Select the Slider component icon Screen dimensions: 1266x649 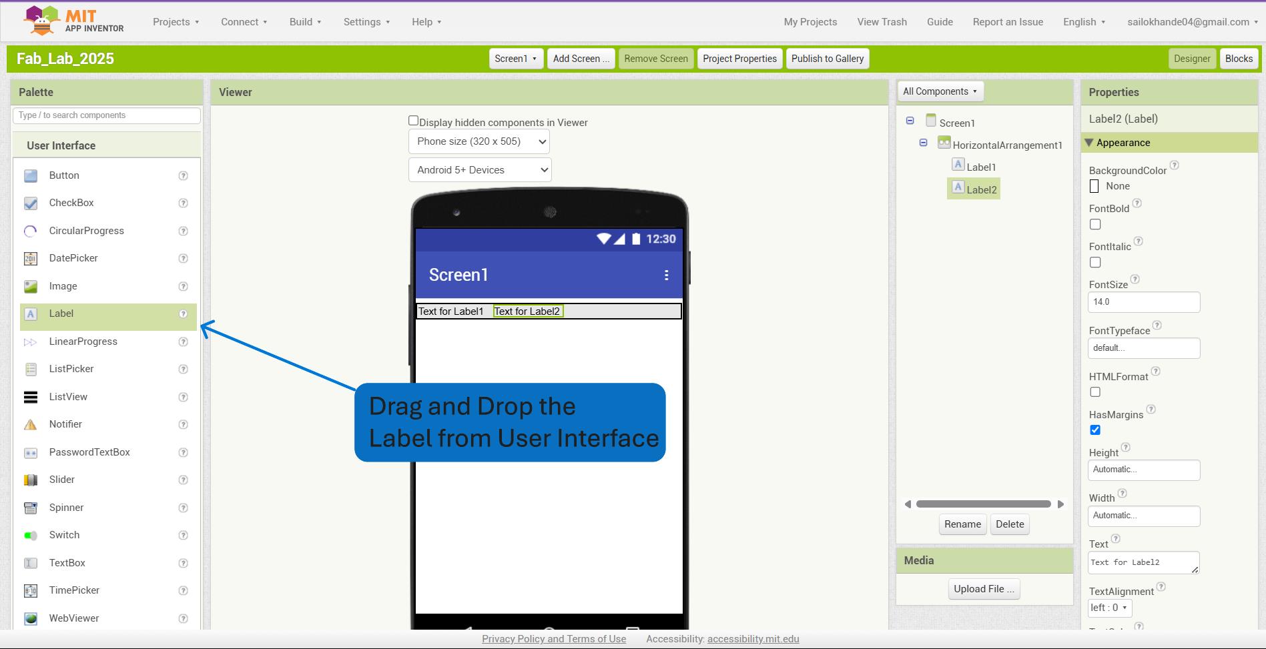coord(31,480)
